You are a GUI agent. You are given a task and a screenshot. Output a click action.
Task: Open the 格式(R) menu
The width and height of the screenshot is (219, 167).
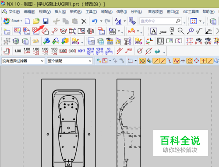point(76,11)
